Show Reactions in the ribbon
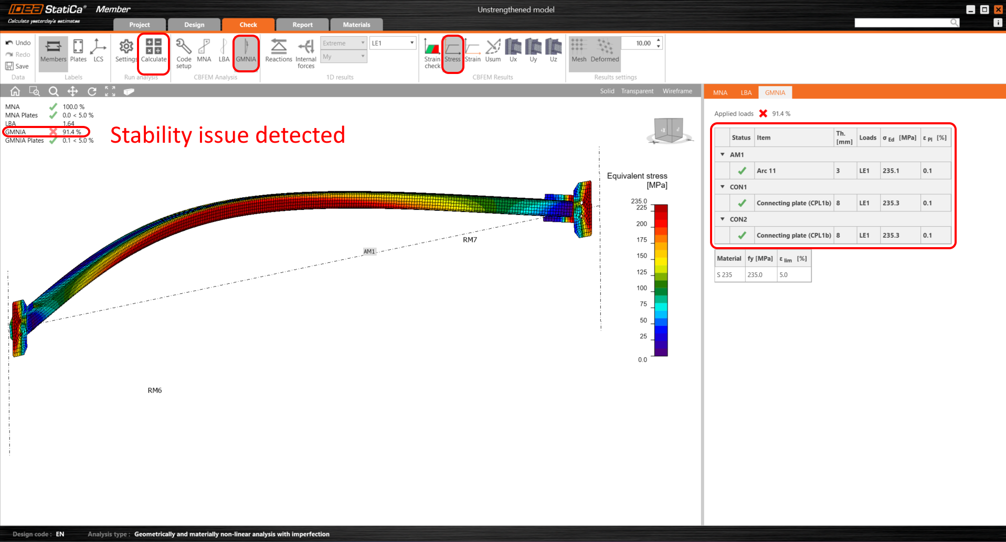1006x542 pixels. point(278,51)
